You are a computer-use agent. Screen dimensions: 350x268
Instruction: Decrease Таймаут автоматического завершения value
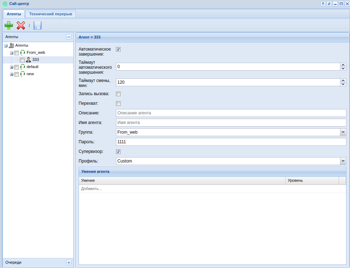pyautogui.click(x=343, y=68)
